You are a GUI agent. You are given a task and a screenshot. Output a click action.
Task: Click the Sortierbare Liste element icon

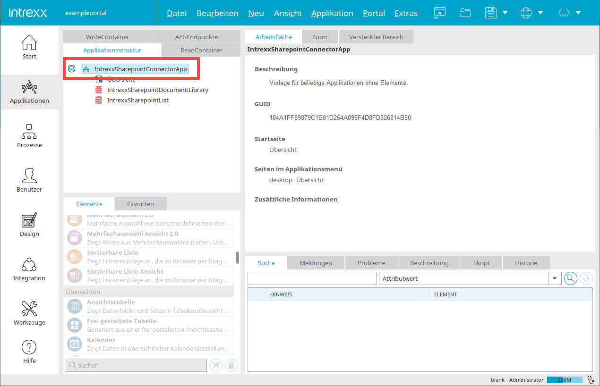(x=75, y=257)
